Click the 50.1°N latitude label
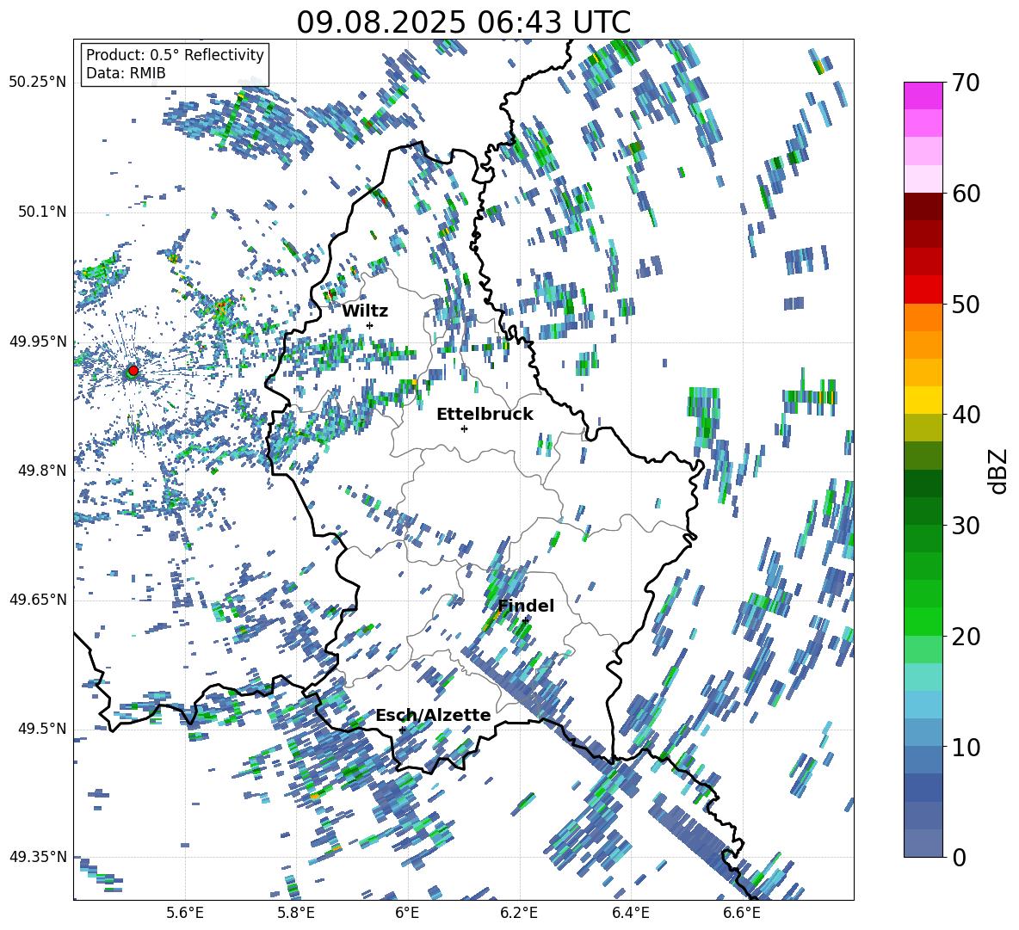 click(41, 212)
